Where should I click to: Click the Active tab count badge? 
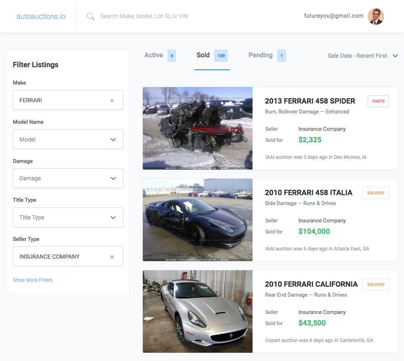coord(172,55)
